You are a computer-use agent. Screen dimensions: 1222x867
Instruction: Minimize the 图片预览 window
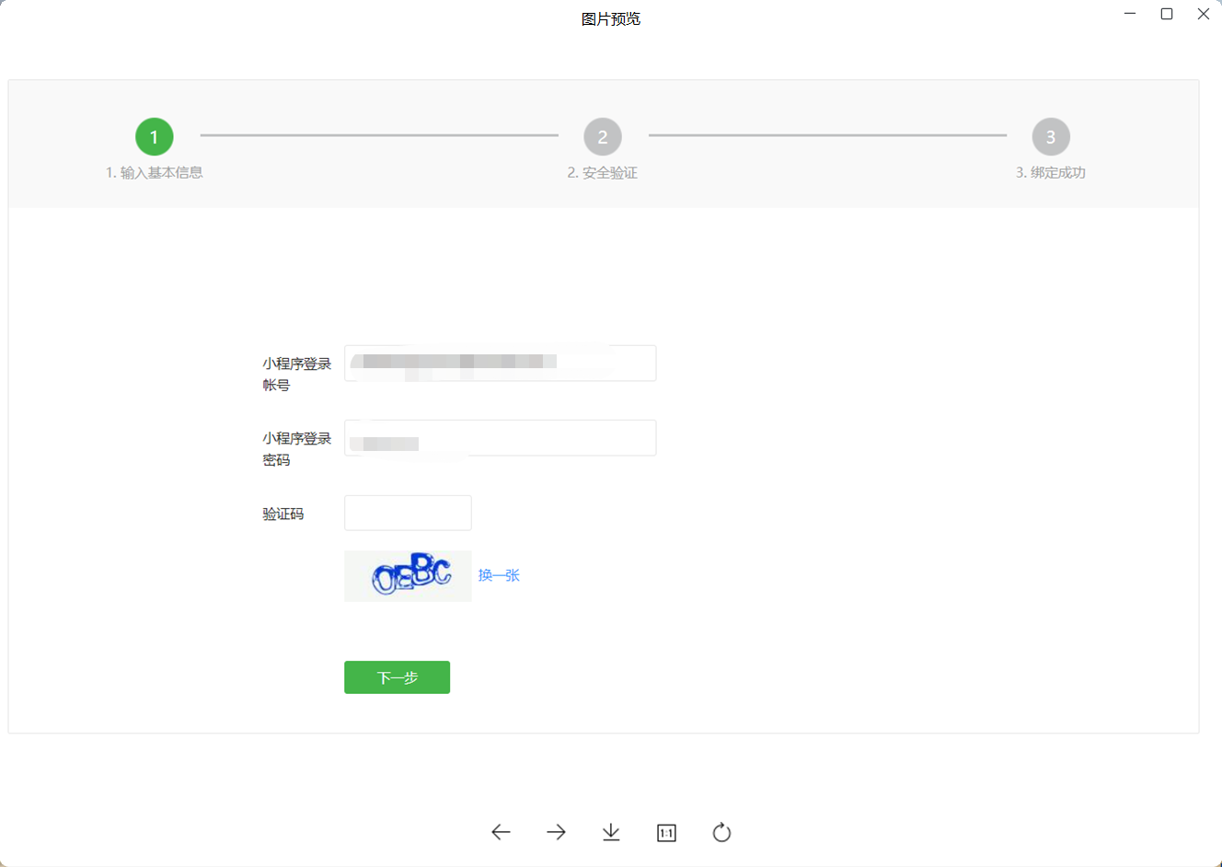(x=1130, y=14)
